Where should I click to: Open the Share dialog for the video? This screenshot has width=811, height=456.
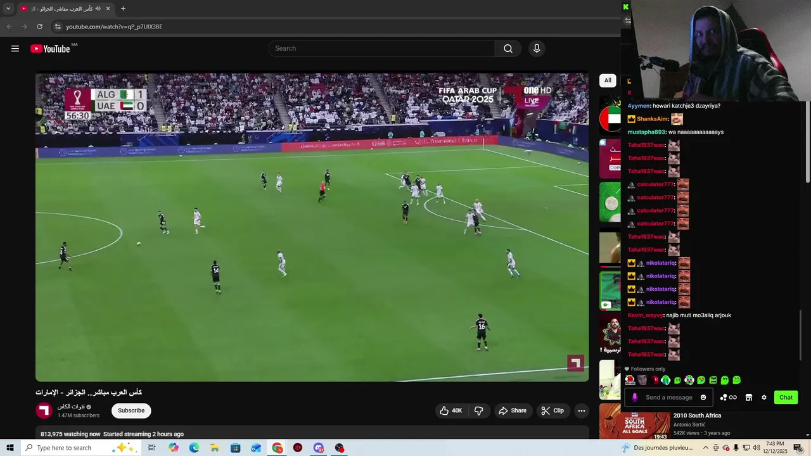click(513, 410)
